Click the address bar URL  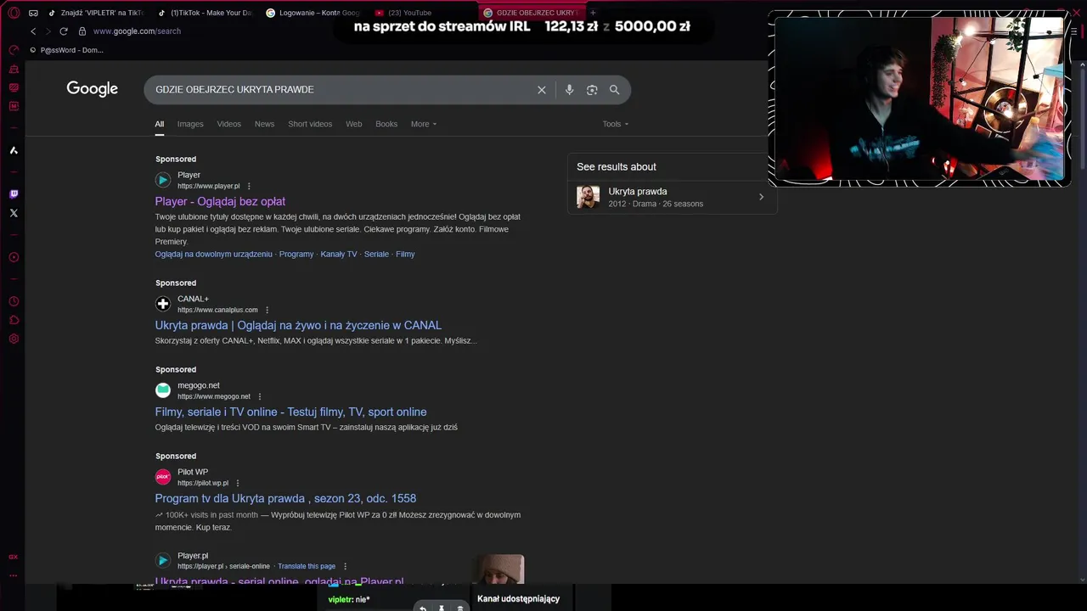(137, 31)
